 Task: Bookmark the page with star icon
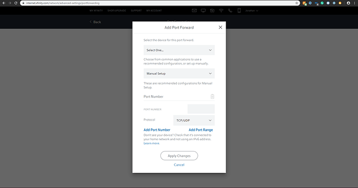(297, 3)
